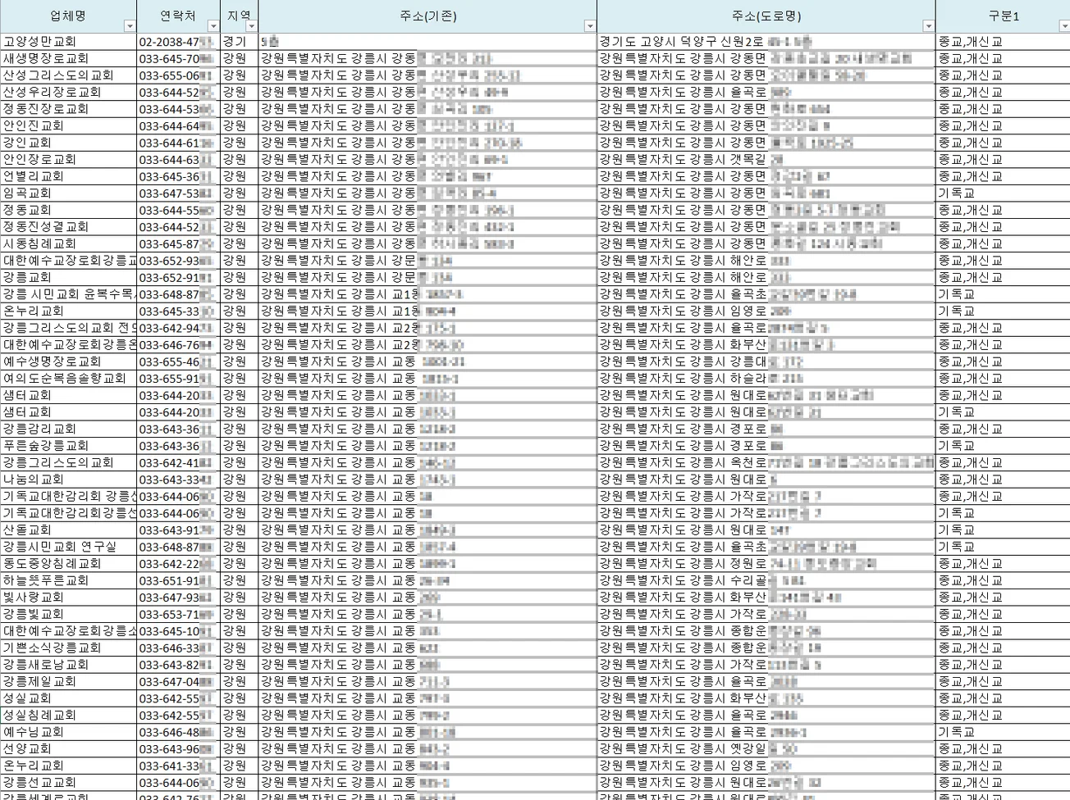Select the 빛사랑교회 cell
This screenshot has height=800, width=1070.
coord(68,597)
